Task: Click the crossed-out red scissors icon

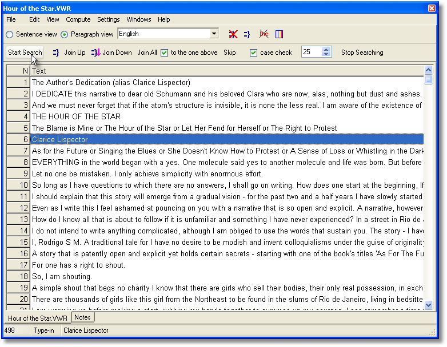Action: (x=264, y=34)
